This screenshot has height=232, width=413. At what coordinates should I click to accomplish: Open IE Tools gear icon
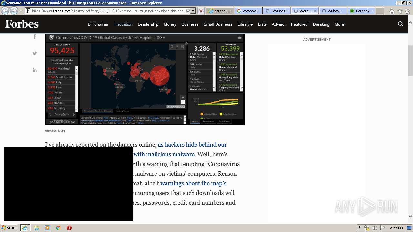click(x=408, y=11)
